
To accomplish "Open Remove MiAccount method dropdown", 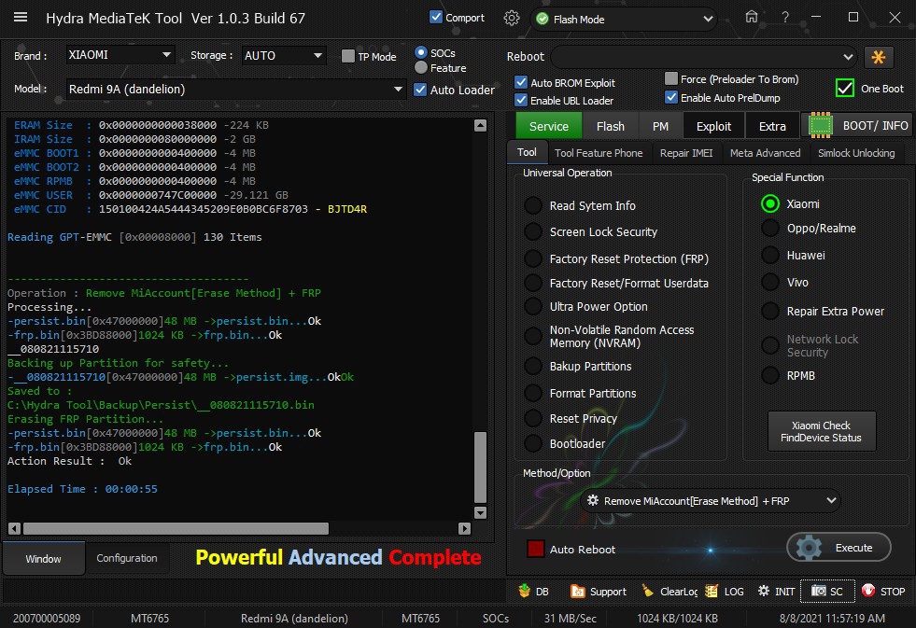I will pos(711,501).
